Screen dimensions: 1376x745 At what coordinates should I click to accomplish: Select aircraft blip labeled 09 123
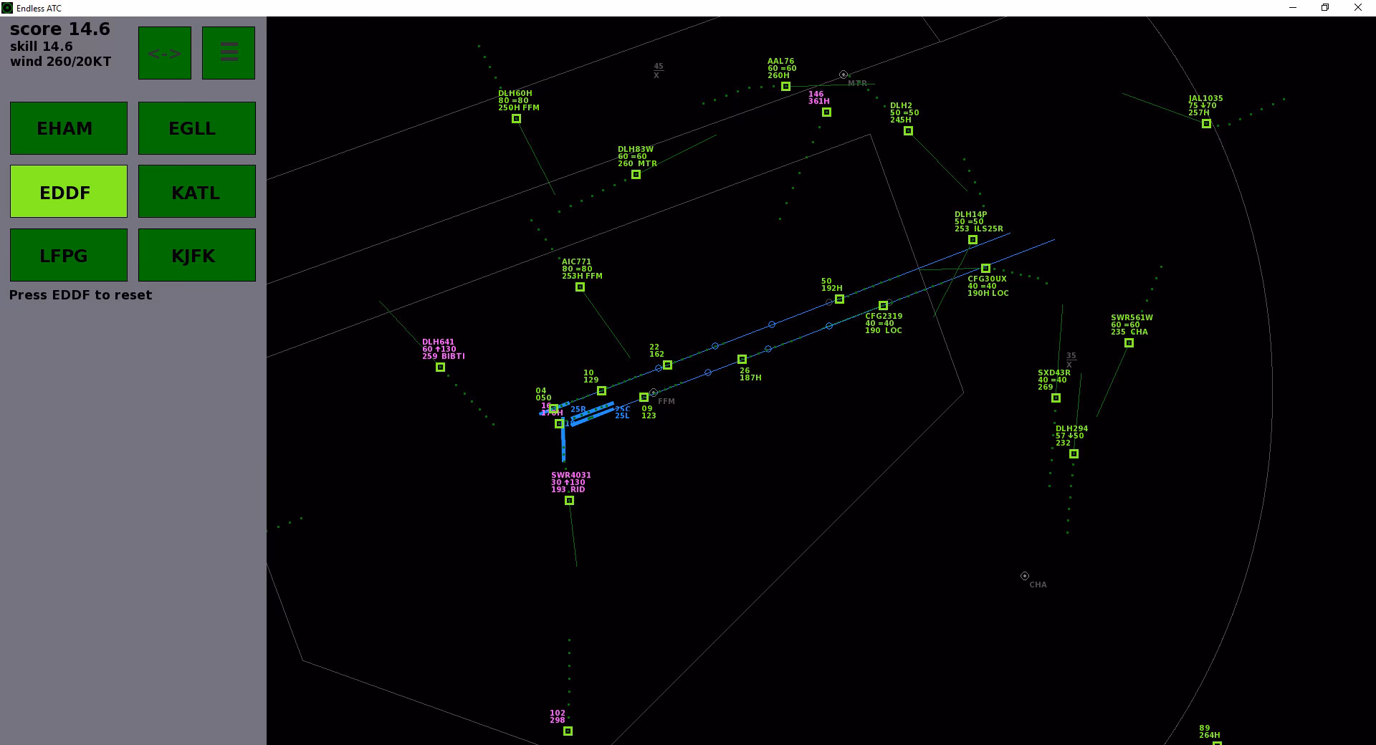644,397
